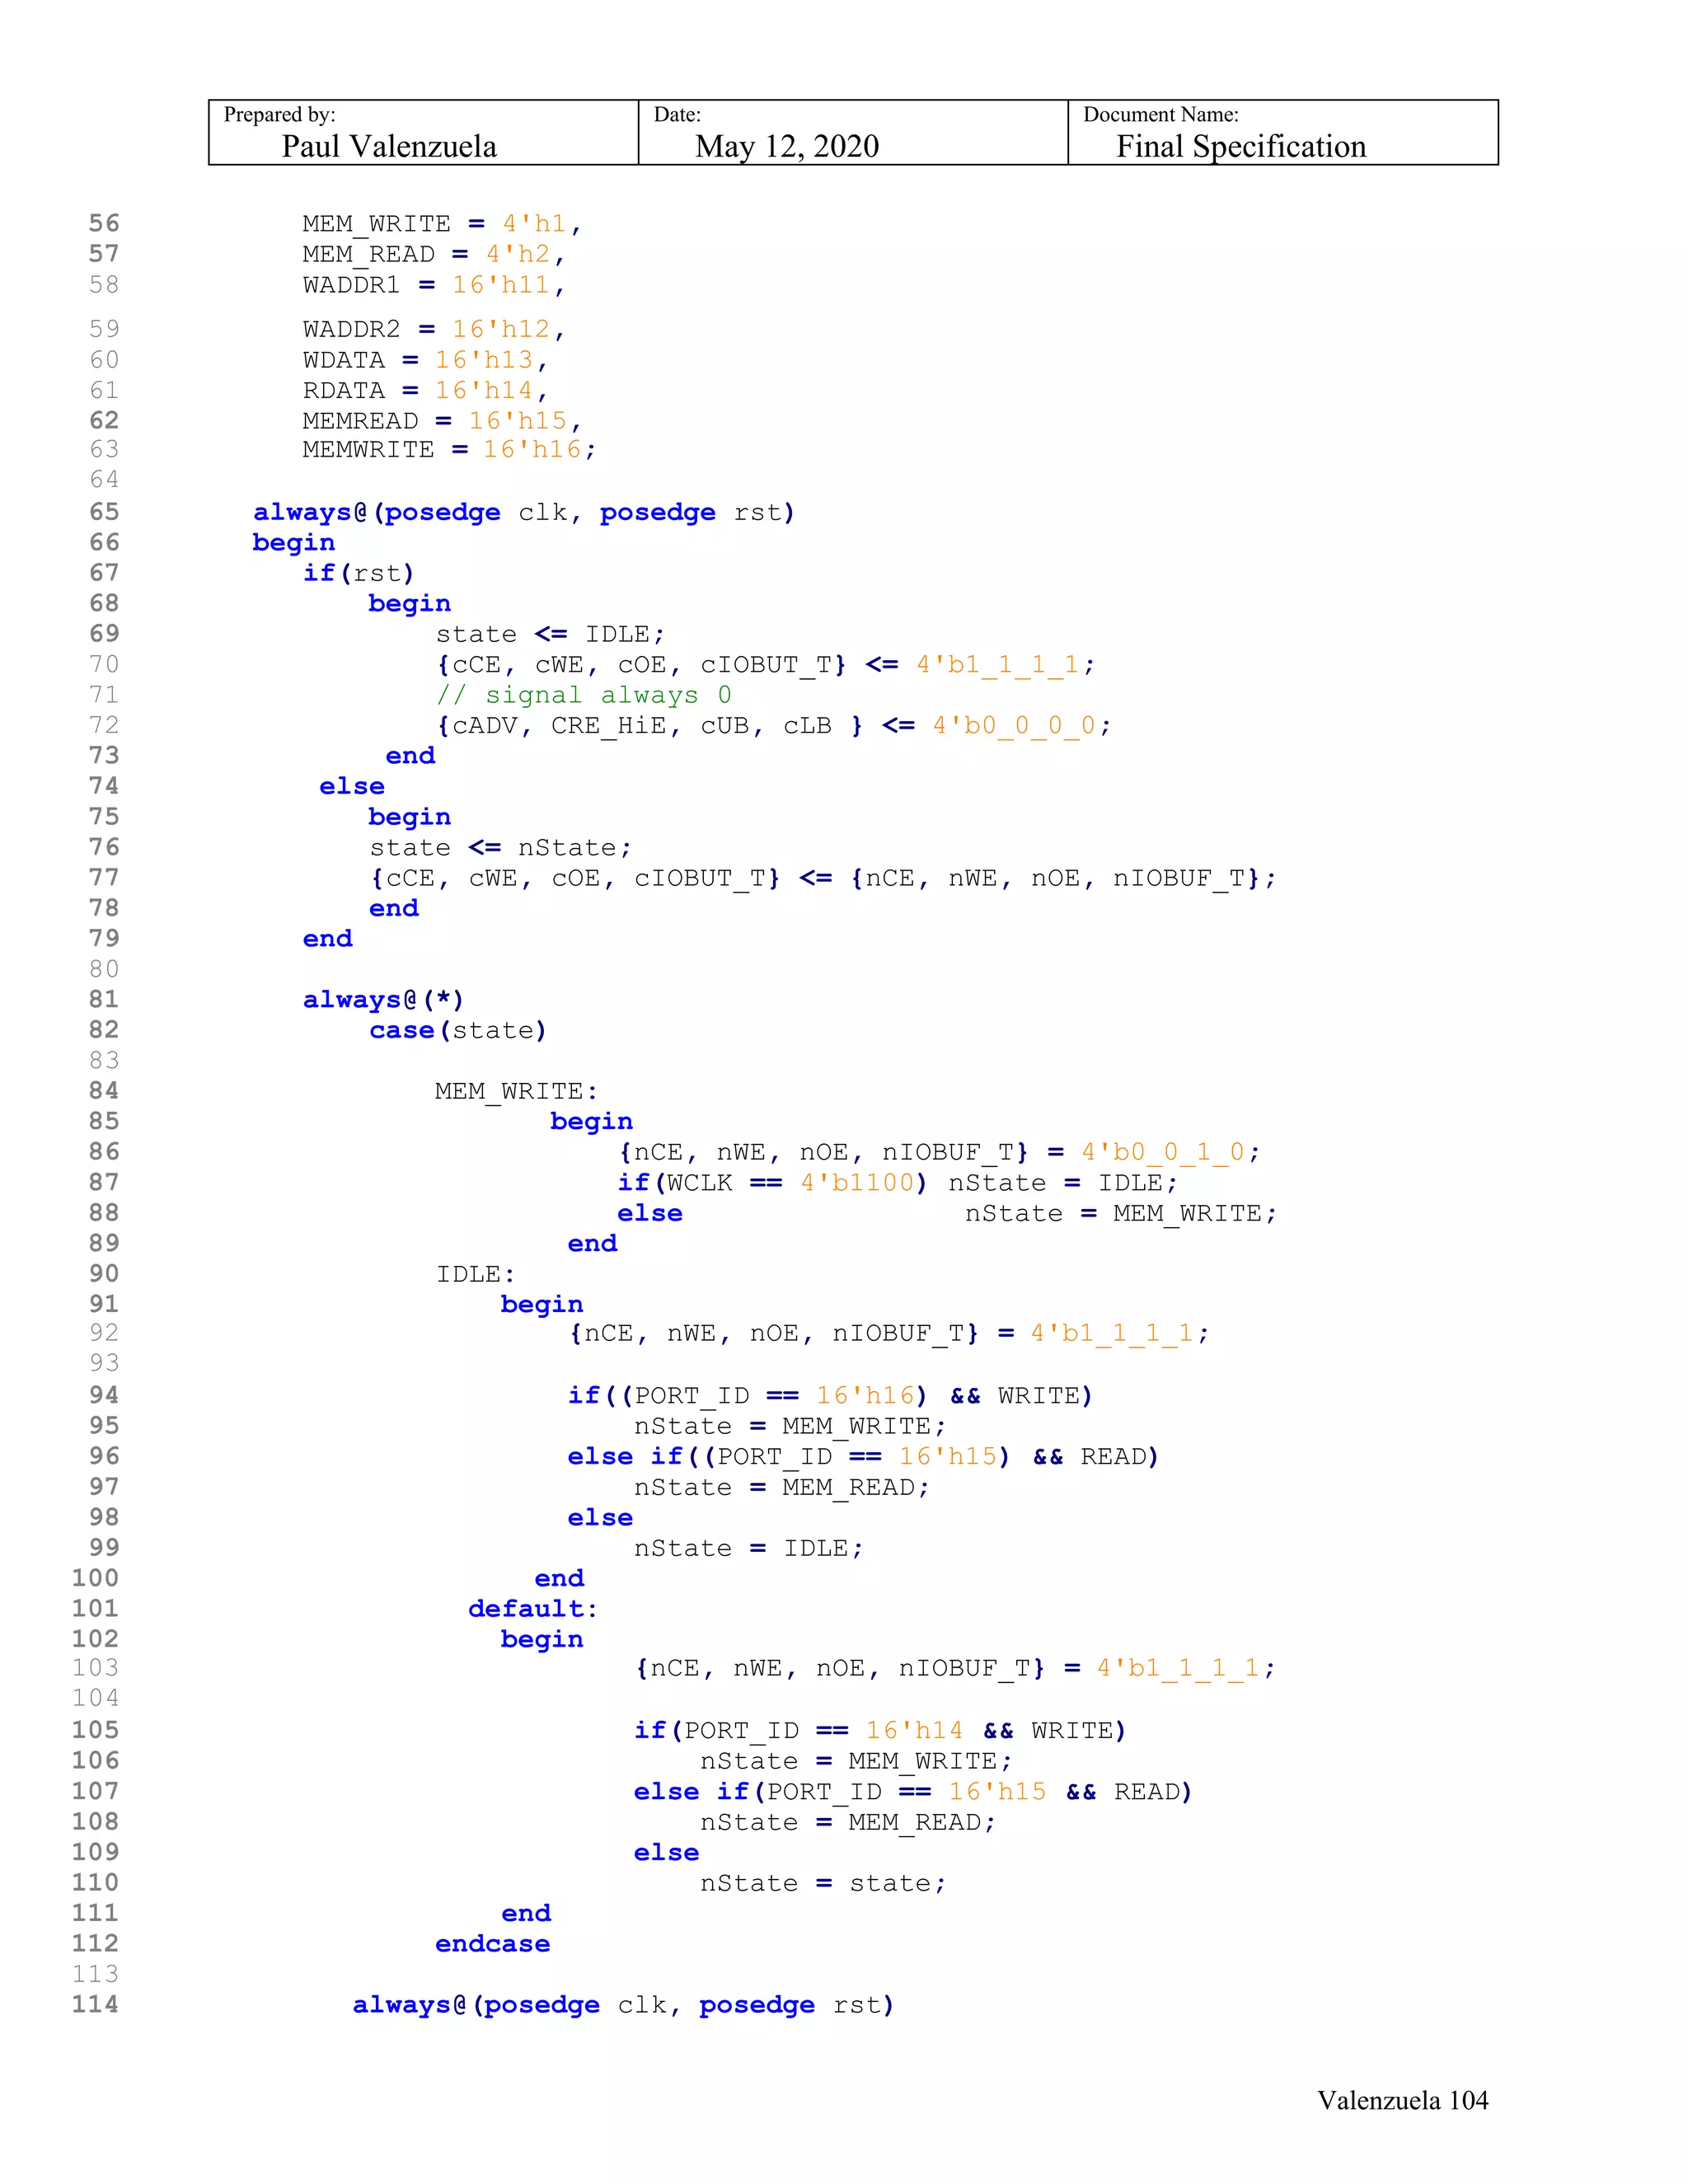Click 'endcase' keyword on line 112
1688x2184 pixels.
click(493, 1944)
